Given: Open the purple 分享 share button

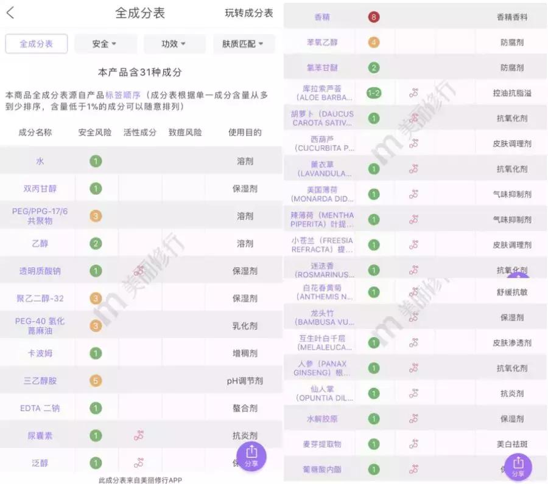Looking at the screenshot, I should pyautogui.click(x=252, y=456).
